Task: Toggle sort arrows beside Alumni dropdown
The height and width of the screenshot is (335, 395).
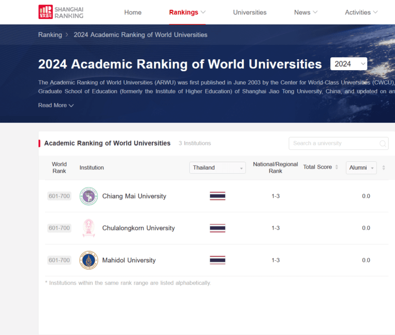Action: click(383, 167)
